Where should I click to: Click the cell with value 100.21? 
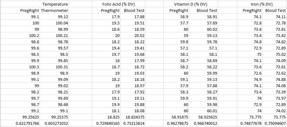[61, 35]
